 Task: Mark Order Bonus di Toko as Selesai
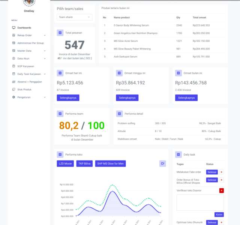212,180
